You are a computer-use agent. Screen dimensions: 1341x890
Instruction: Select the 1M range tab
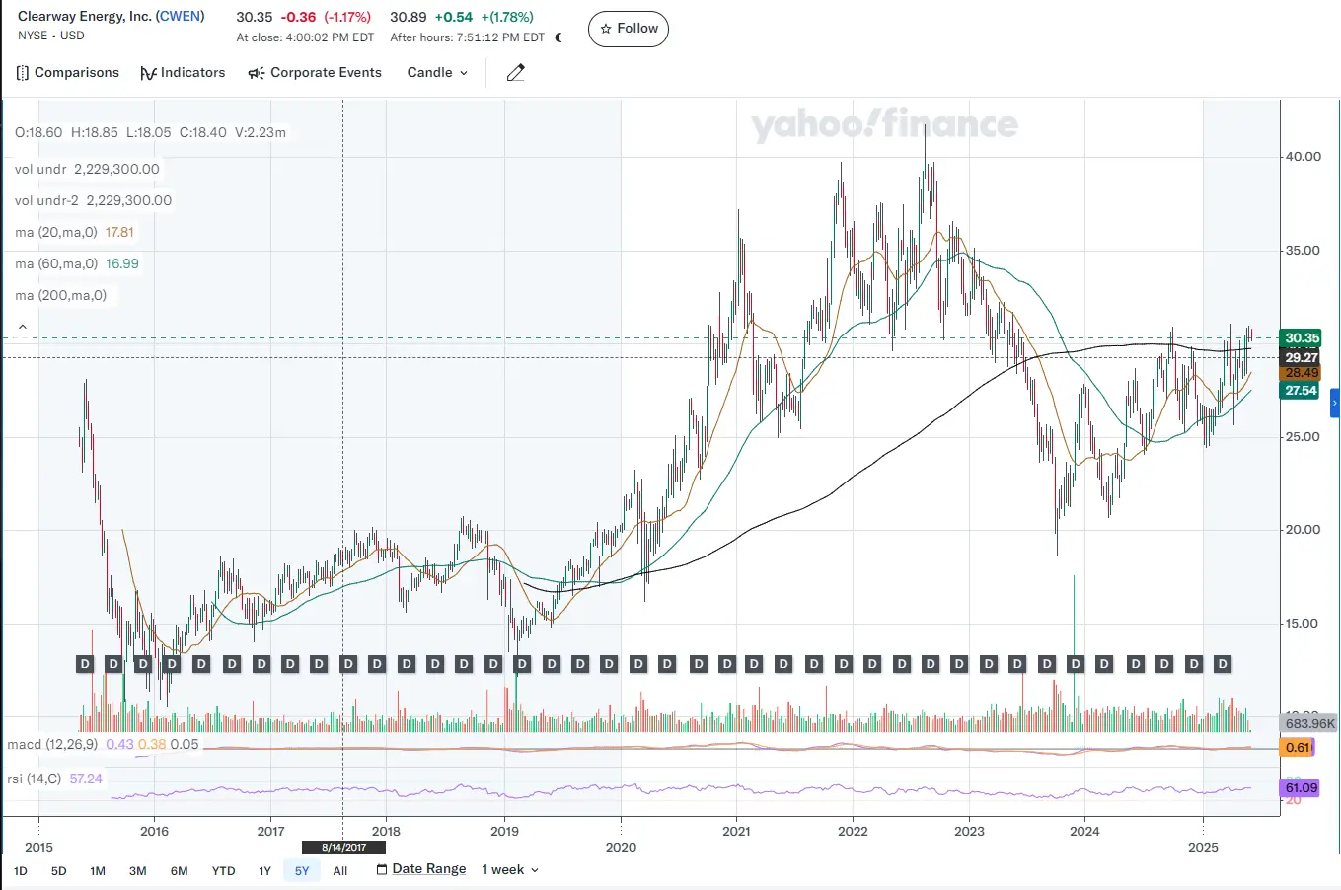(98, 871)
